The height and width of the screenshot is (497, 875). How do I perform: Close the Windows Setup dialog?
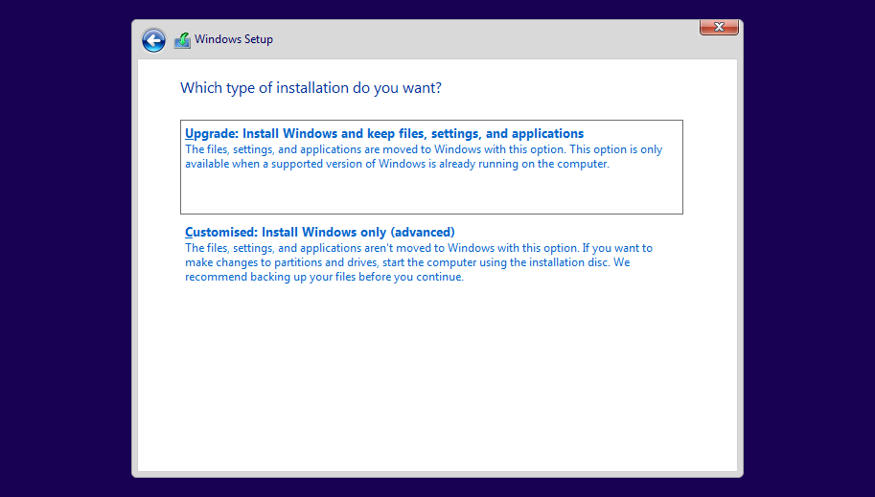click(x=719, y=27)
